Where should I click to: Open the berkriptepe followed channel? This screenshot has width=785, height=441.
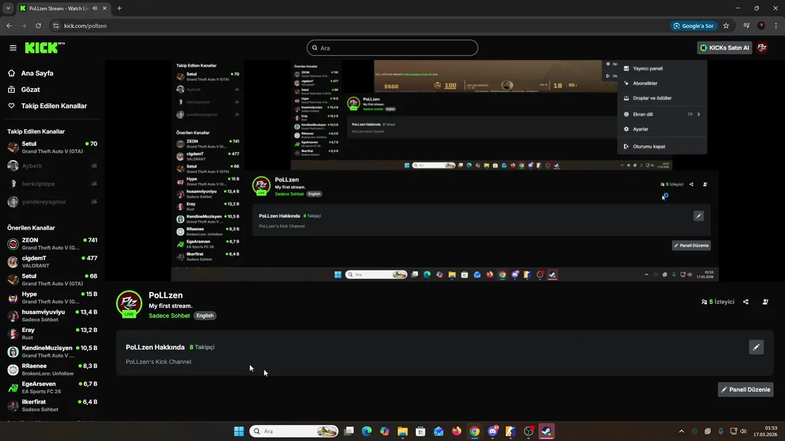coord(52,184)
